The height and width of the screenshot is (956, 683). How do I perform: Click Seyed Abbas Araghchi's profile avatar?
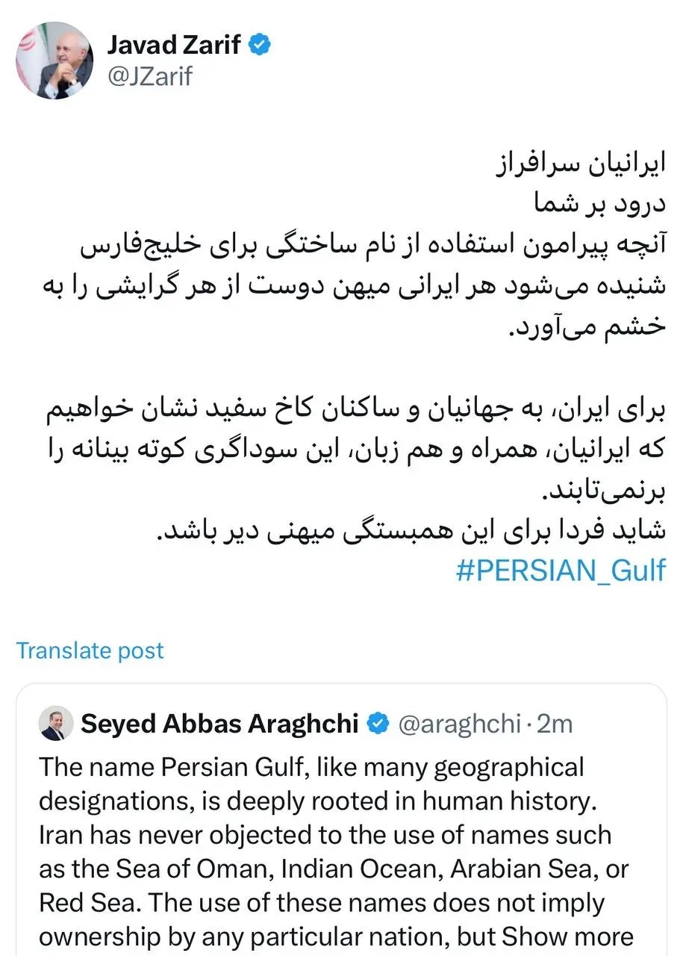point(56,723)
